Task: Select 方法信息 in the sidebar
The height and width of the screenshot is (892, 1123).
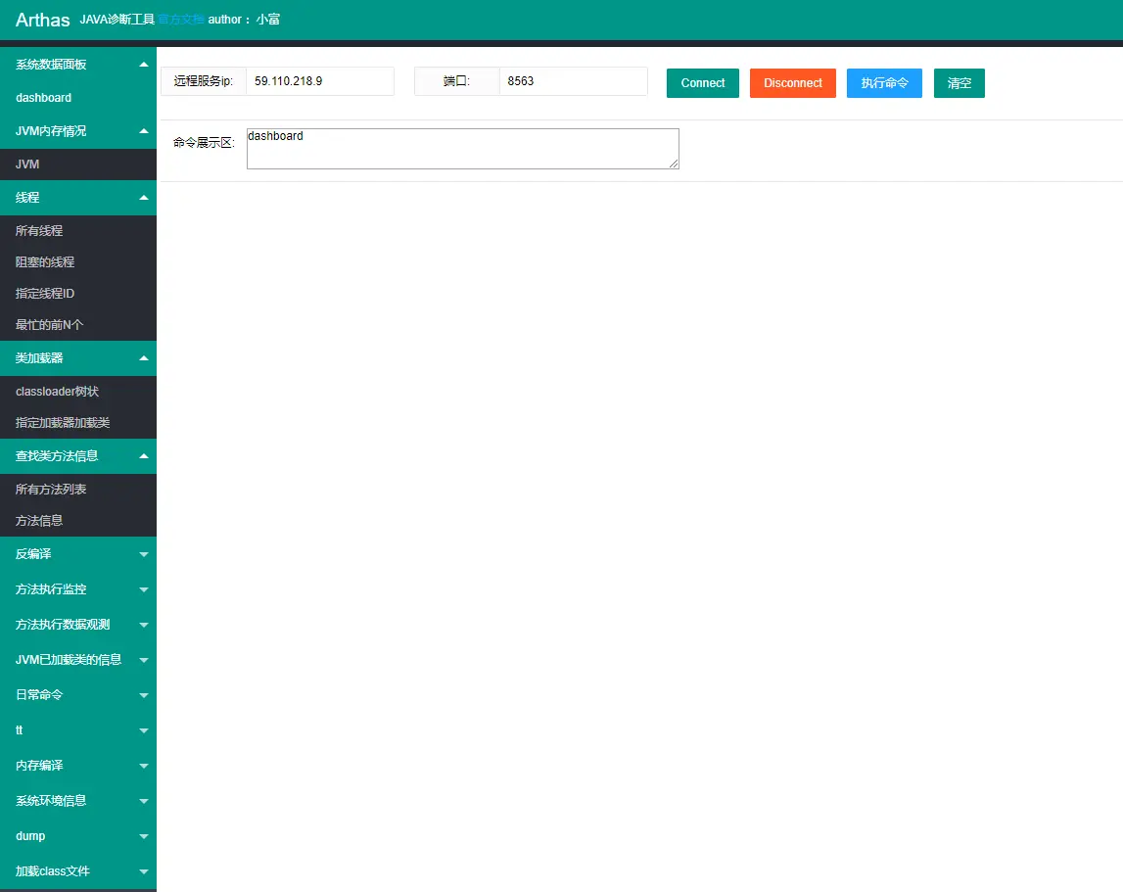Action: click(78, 521)
